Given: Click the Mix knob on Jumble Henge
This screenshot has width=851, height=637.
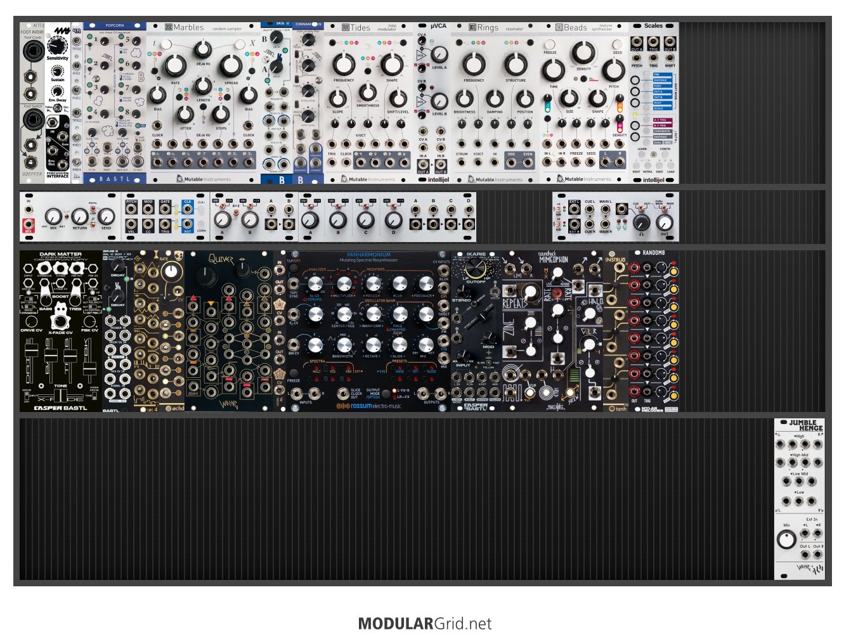Looking at the screenshot, I should point(786,540).
